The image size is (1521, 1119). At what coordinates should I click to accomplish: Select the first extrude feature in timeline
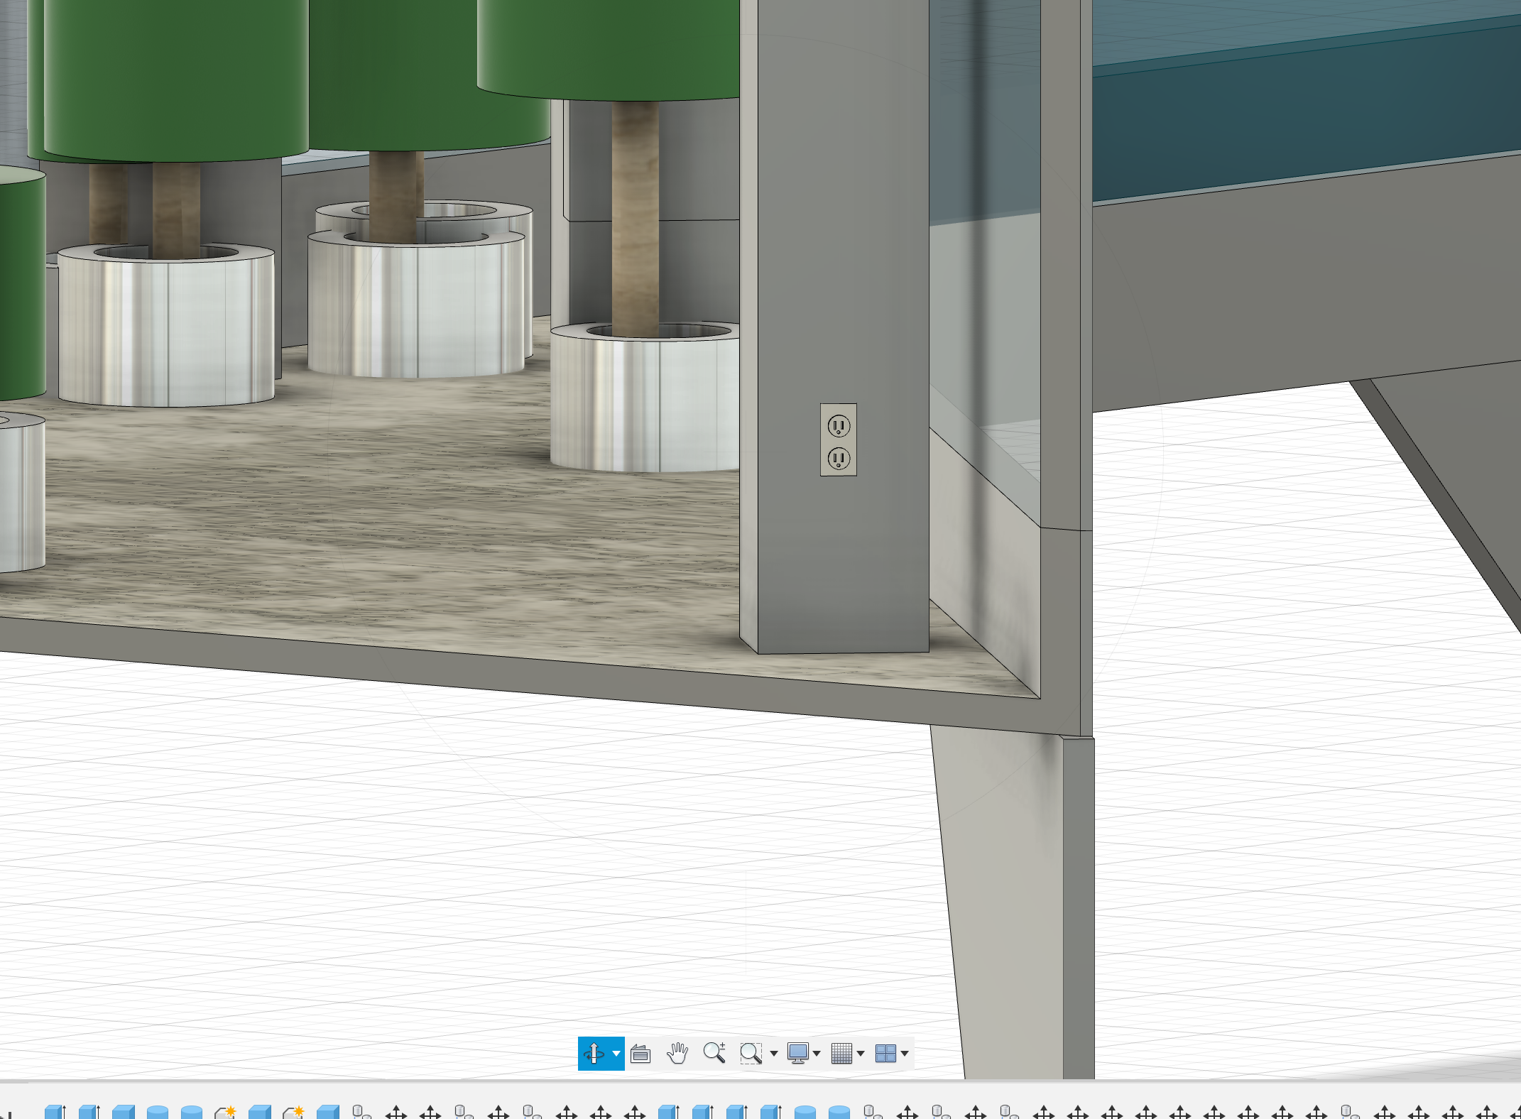coord(55,1111)
